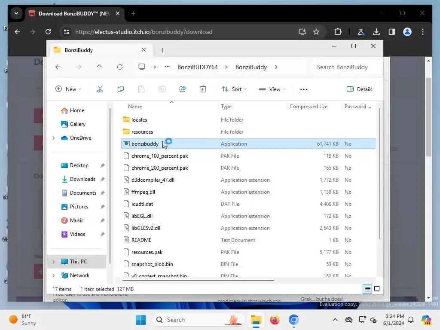Select the README text document

248,240
